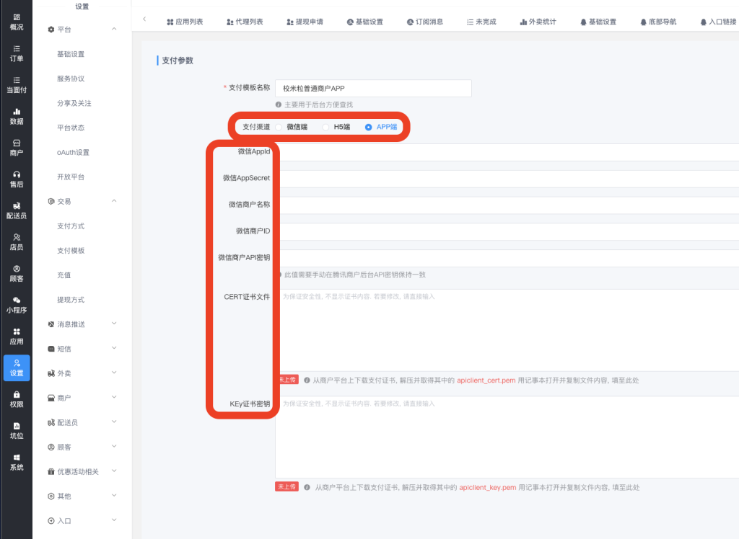
Task: Open the 数据 data chart icon
Action: (16, 116)
